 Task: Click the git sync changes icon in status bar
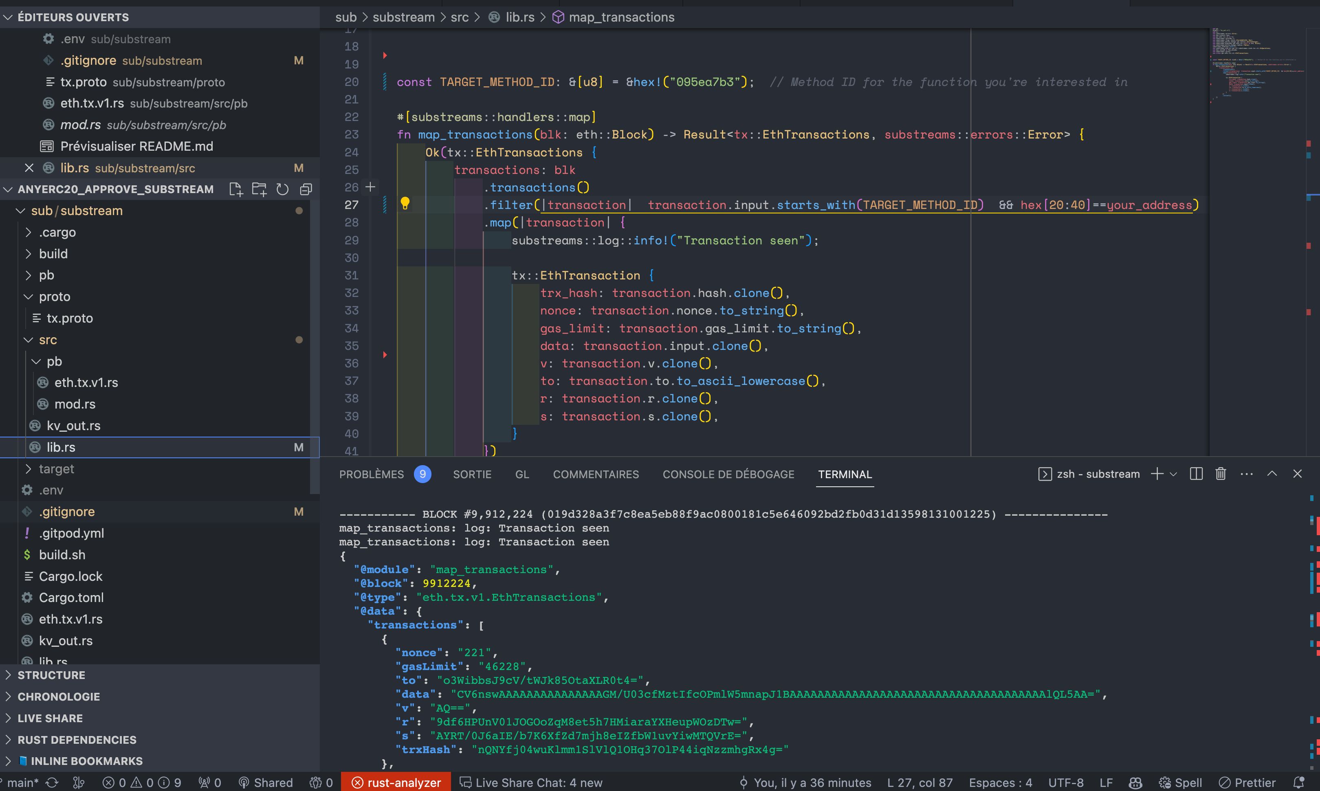pyautogui.click(x=52, y=782)
